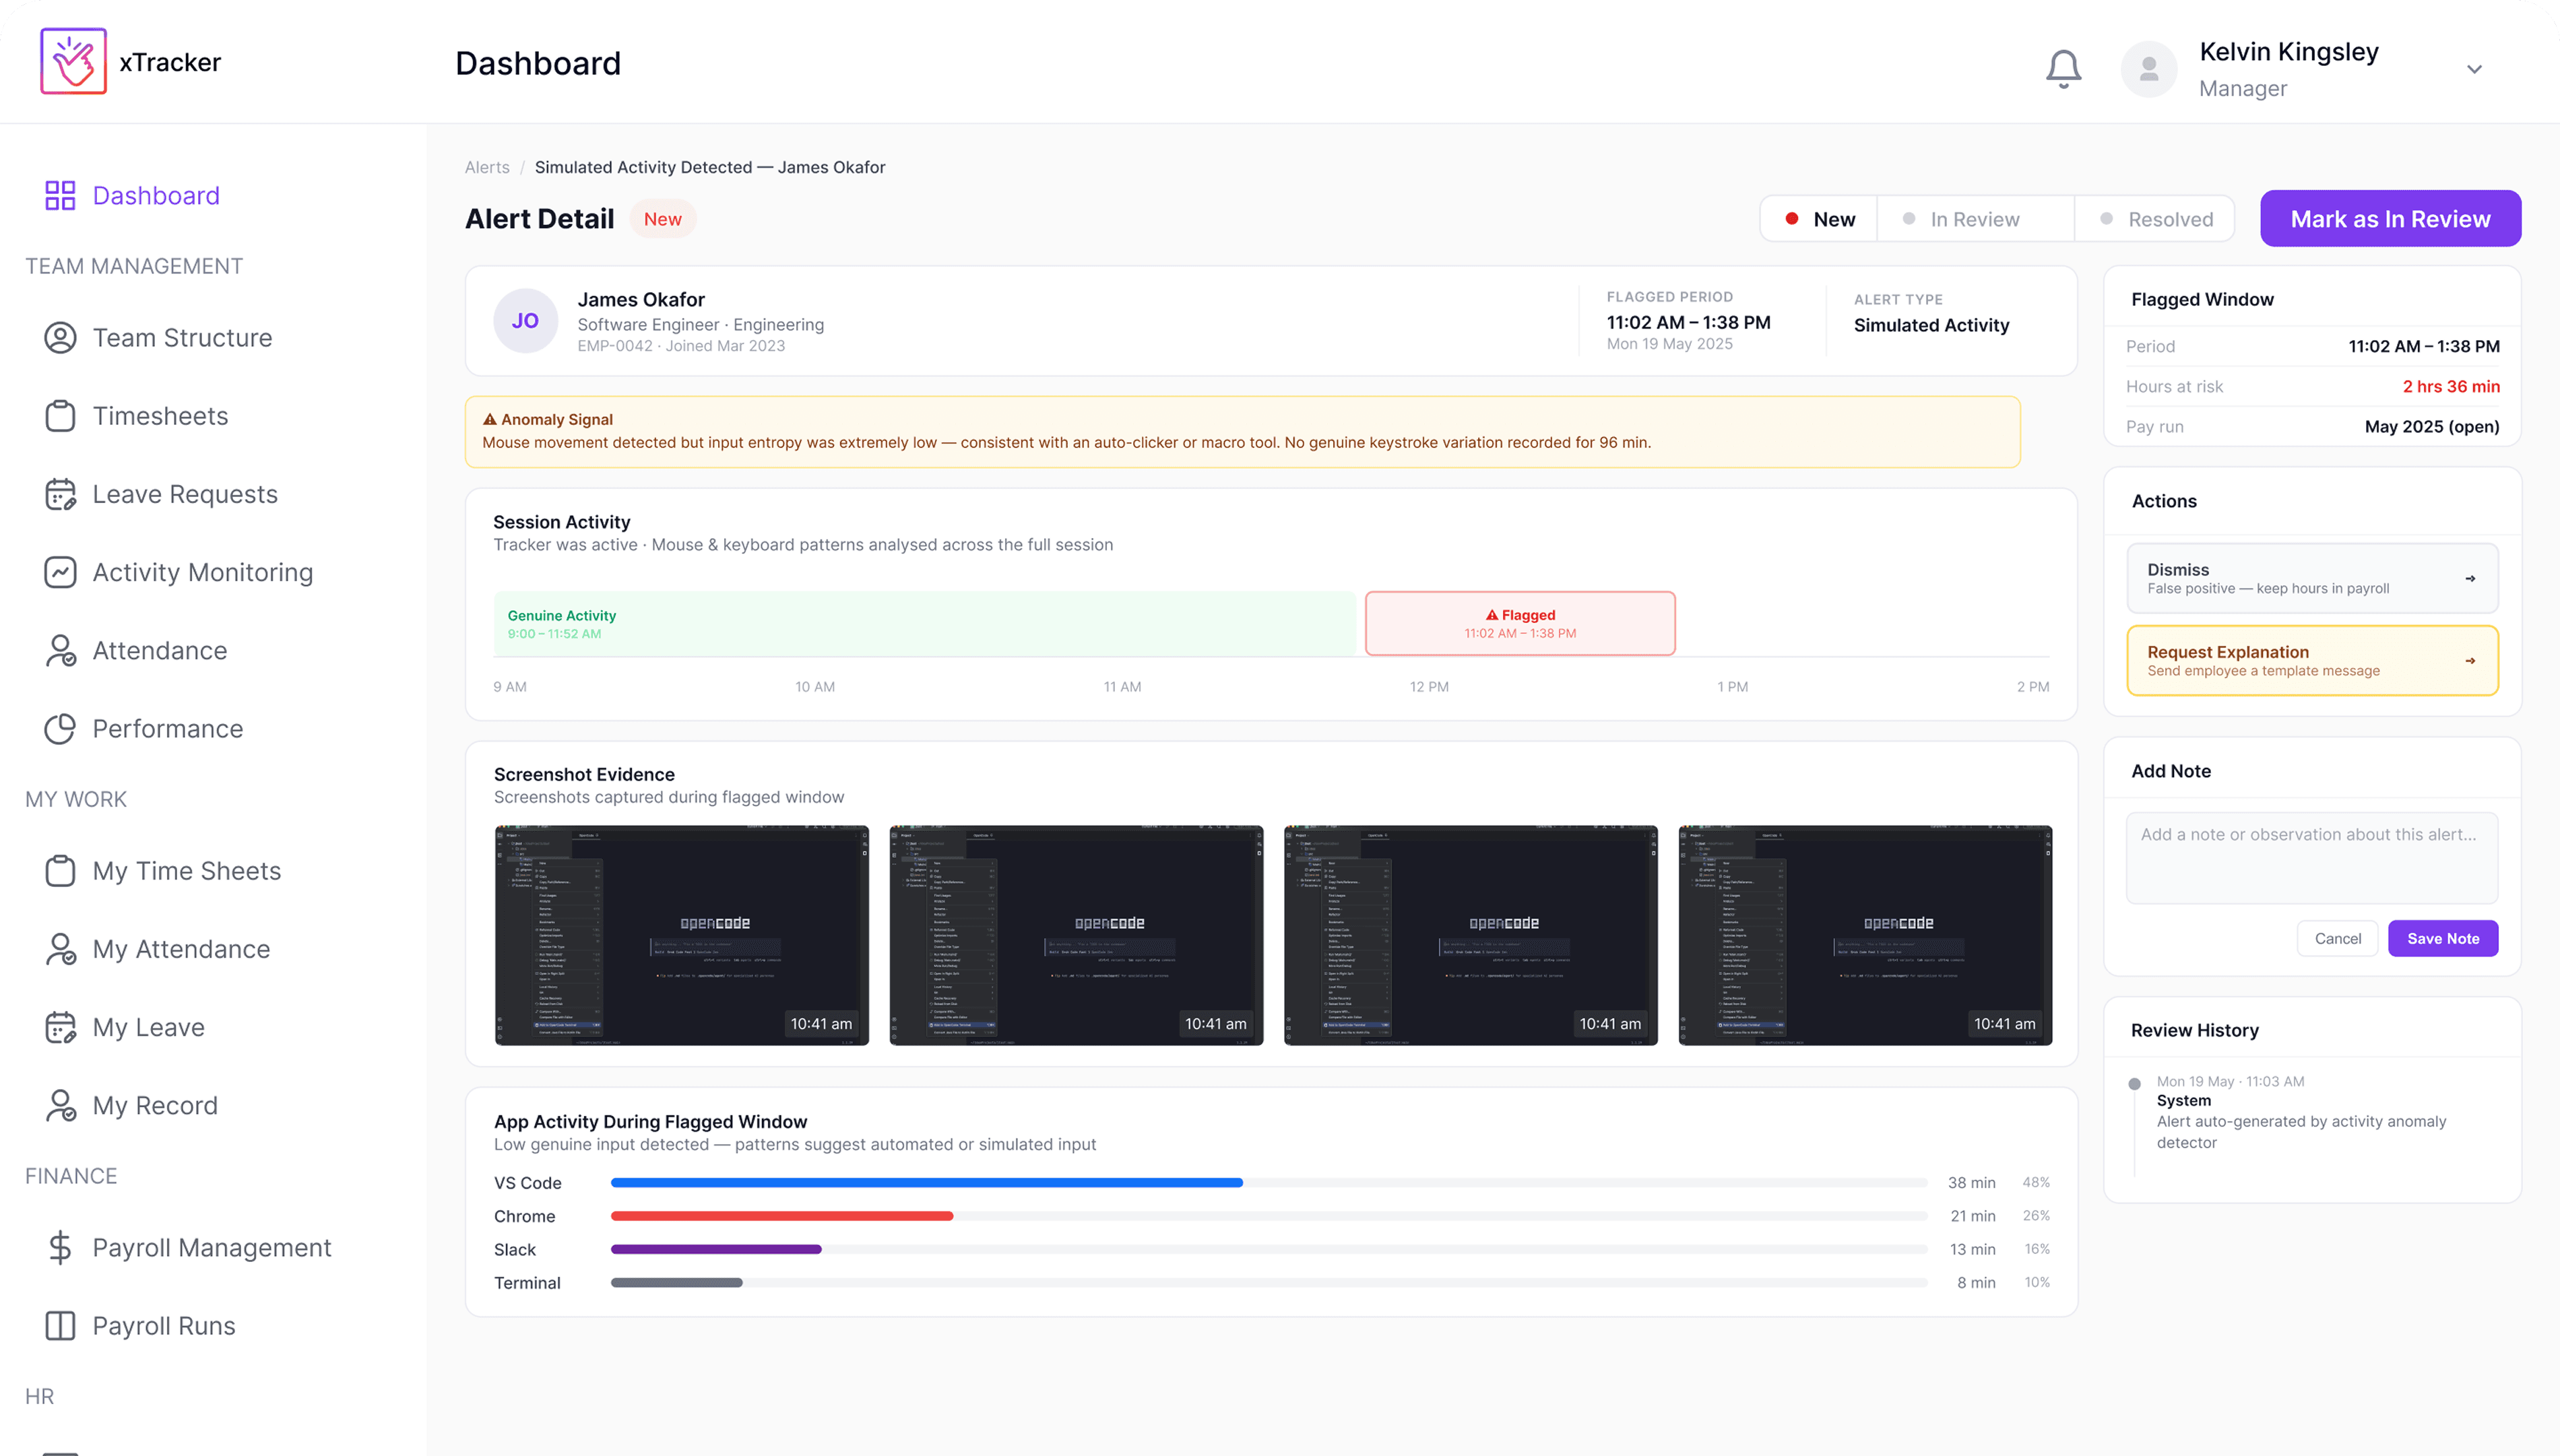This screenshot has height=1456, width=2560.
Task: Click the System entry dot in Review History
Action: pos(2134,1083)
